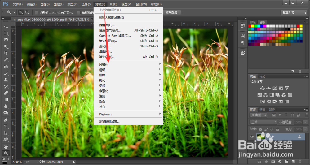The height and width of the screenshot is (165, 310).
Task: Toggle lock position icon
Action: pyautogui.click(x=272, y=129)
